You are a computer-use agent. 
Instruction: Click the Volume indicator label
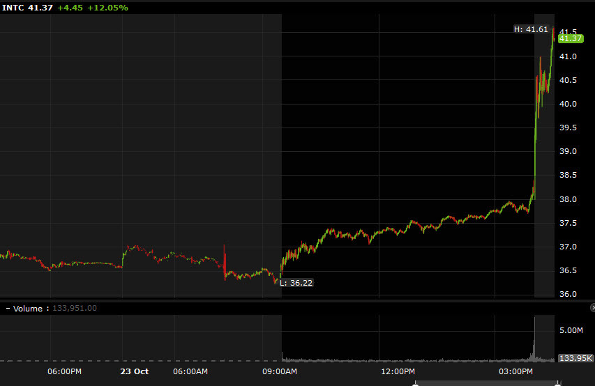(x=29, y=308)
